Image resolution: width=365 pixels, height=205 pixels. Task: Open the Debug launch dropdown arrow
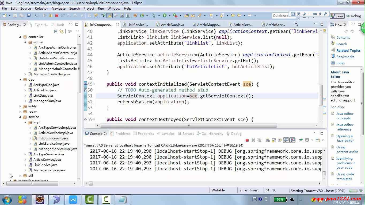coord(159,15)
